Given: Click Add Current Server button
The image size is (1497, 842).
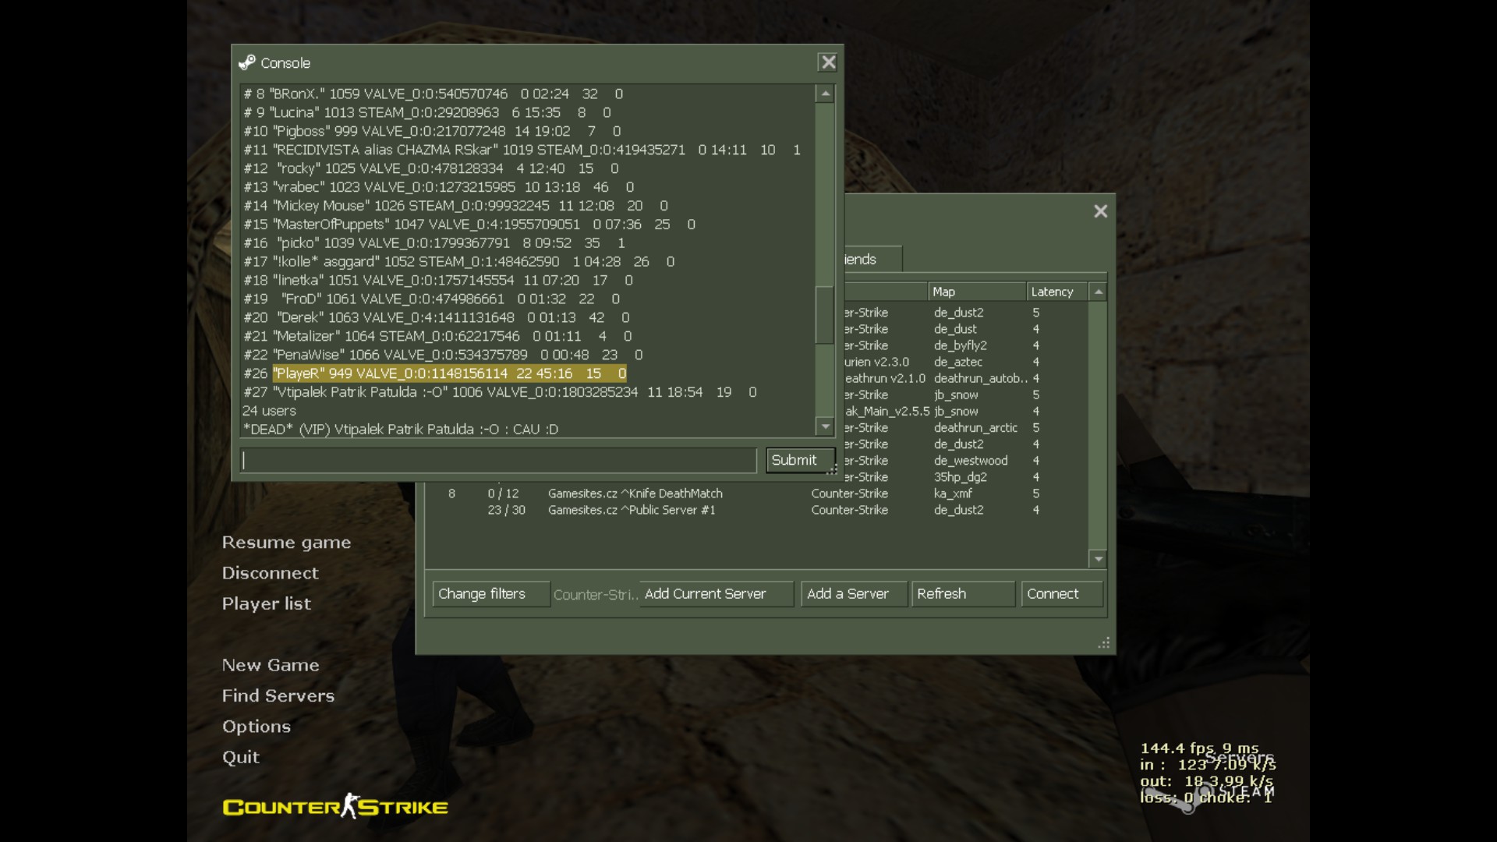Looking at the screenshot, I should coord(715,594).
